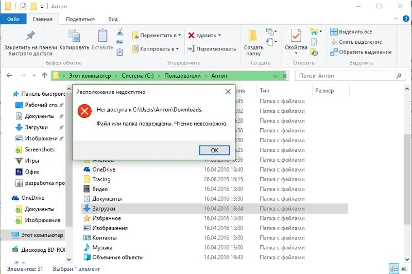Click Создать папку button
This screenshot has height=274, width=412.
coord(253,43)
